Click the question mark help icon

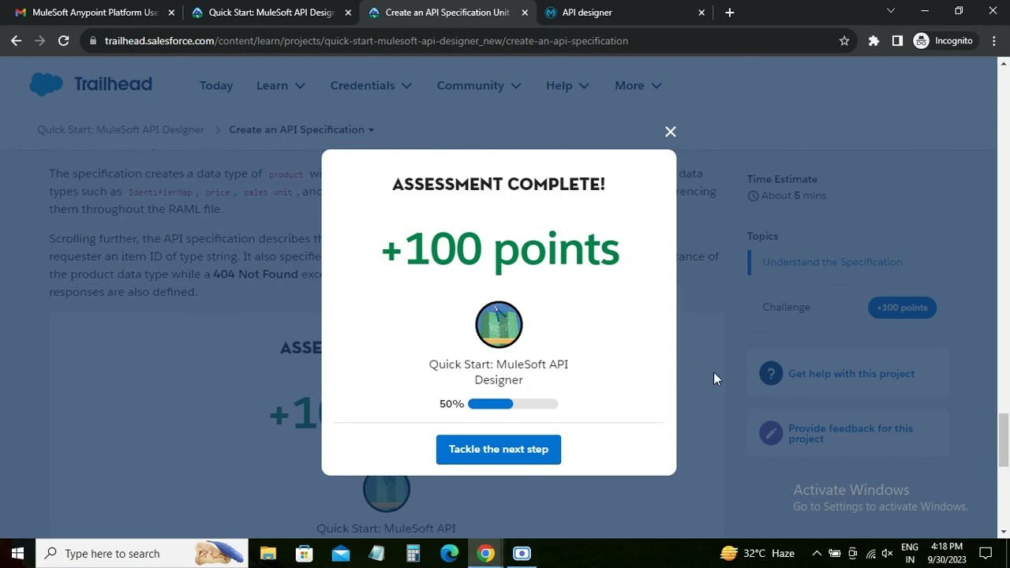click(771, 374)
